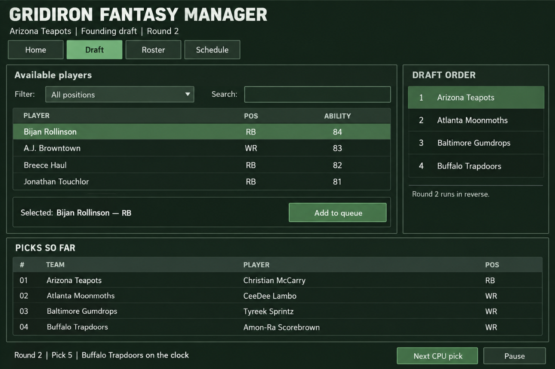Click ability value 83 for A.J. Browntown

[x=337, y=148]
